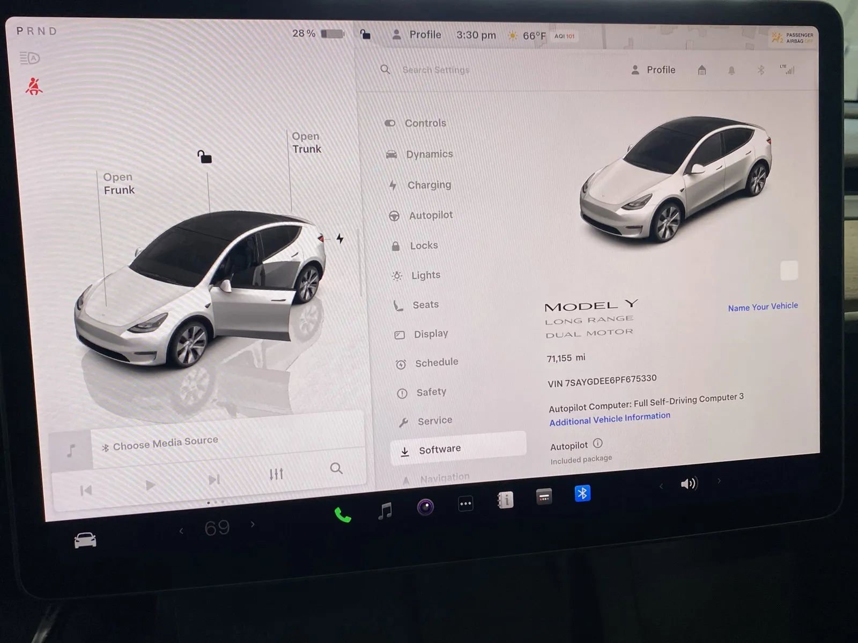This screenshot has width=858, height=643.
Task: Open the Music app in bottom bar
Action: tap(385, 511)
